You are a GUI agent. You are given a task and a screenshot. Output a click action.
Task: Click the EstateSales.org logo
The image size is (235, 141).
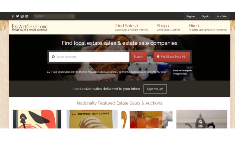[30, 27]
